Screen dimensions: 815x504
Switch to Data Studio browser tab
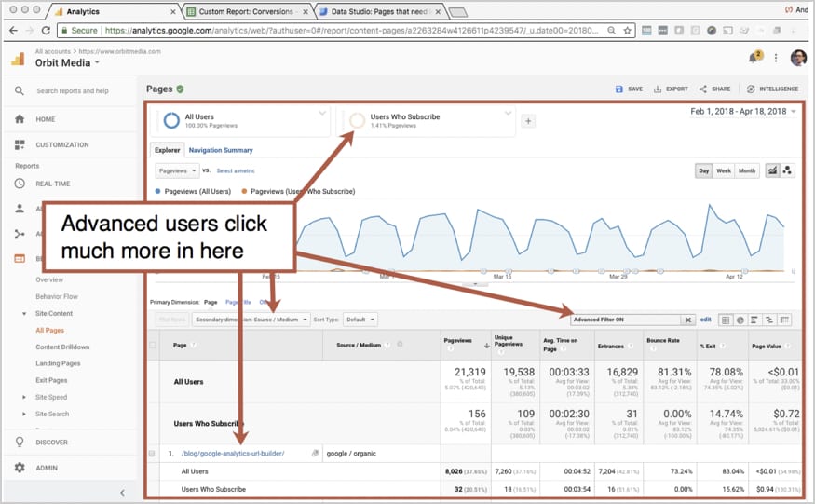point(379,11)
